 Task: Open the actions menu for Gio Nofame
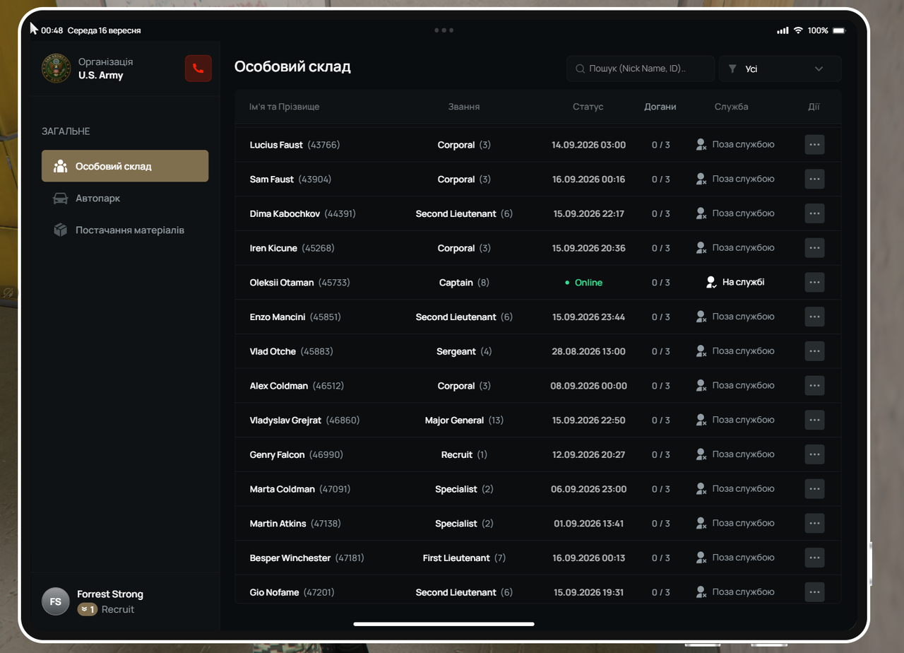(x=814, y=592)
